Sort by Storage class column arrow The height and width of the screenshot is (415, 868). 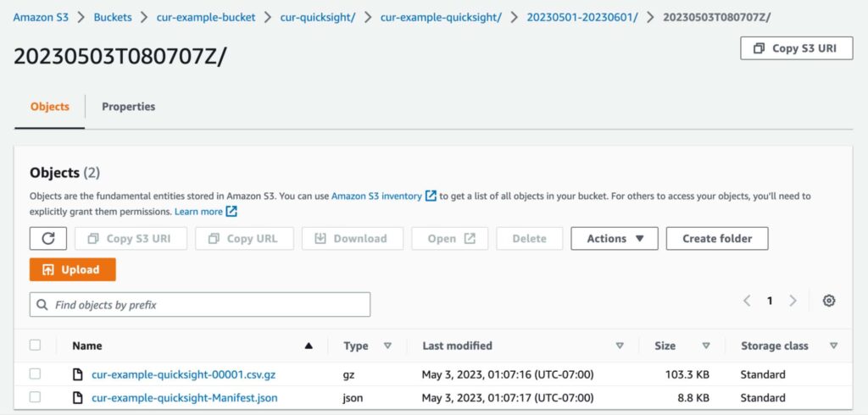[833, 346]
